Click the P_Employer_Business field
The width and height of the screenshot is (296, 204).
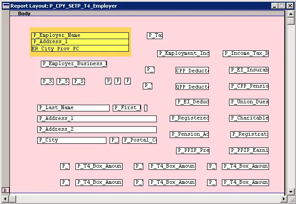[x=74, y=64]
